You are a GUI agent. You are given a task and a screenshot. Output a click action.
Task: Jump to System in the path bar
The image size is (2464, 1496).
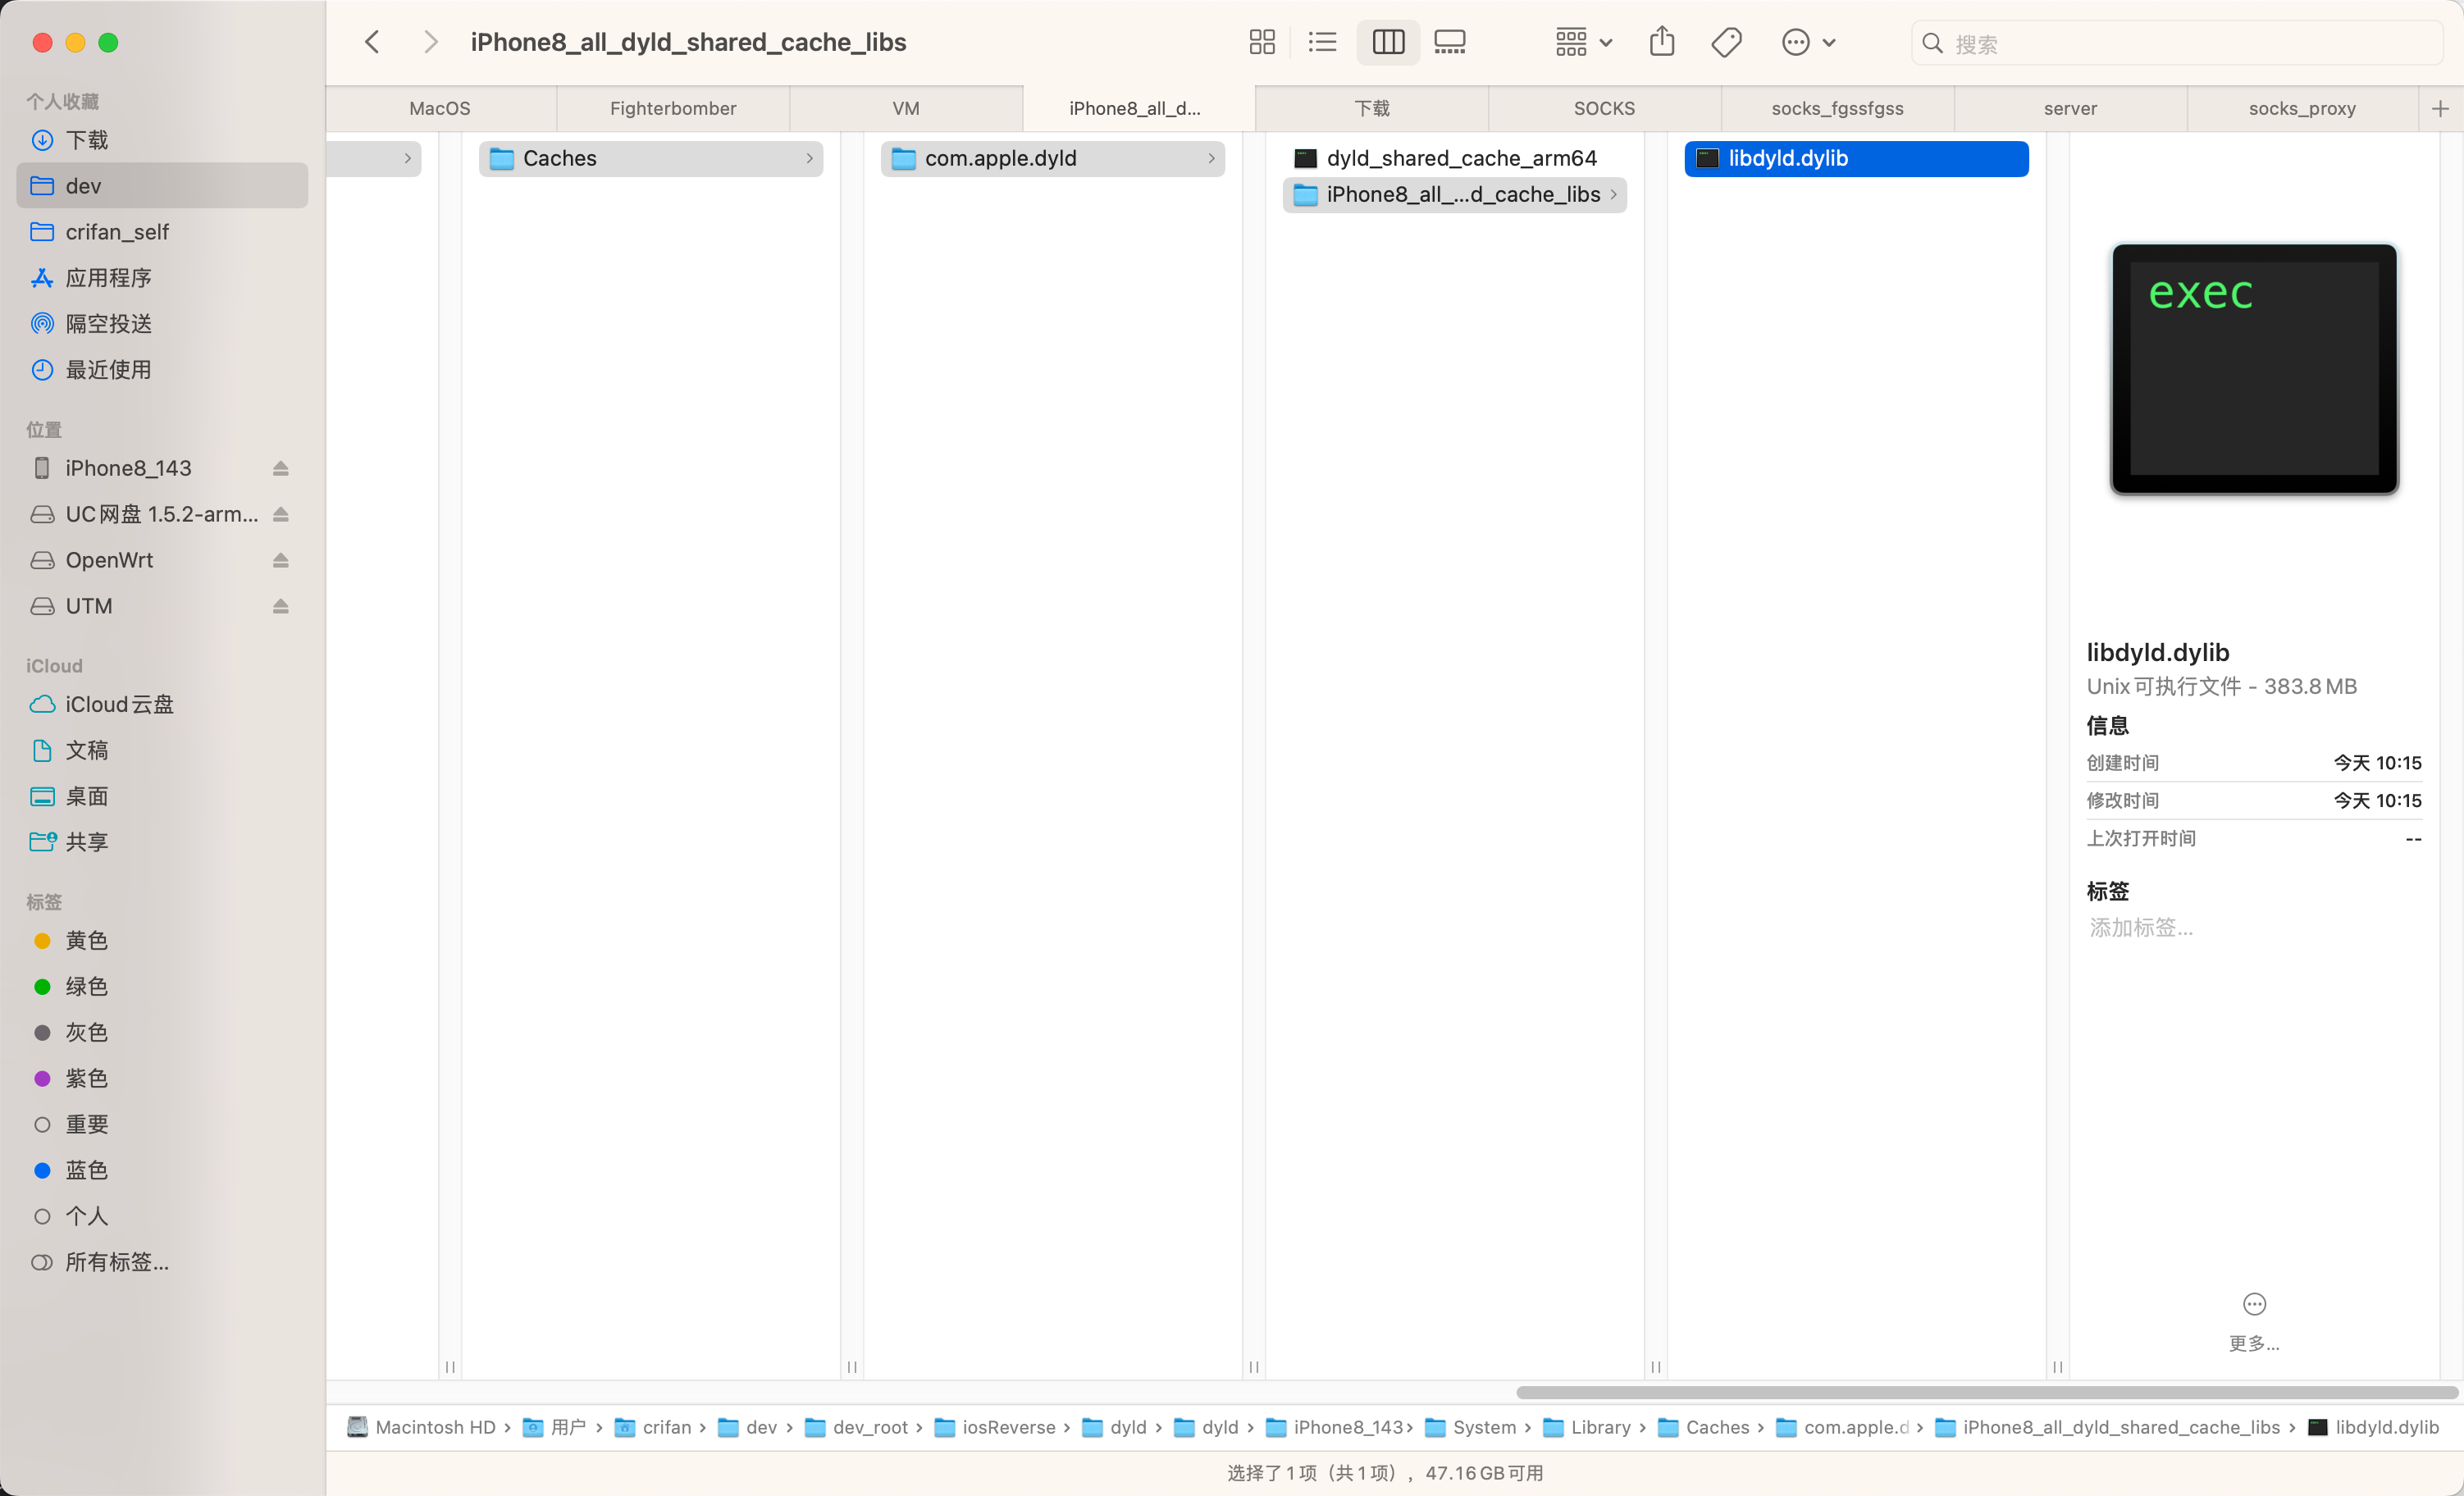(x=1470, y=1427)
